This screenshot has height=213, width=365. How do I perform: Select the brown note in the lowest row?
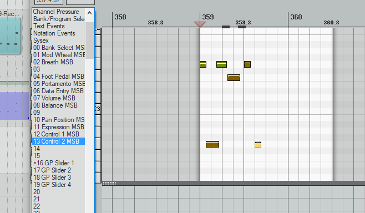click(x=212, y=144)
